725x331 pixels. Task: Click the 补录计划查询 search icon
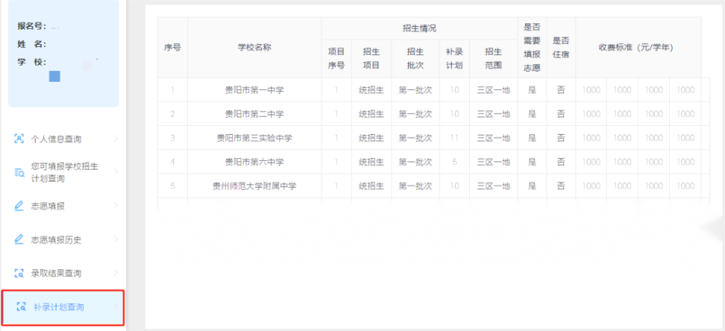point(21,307)
